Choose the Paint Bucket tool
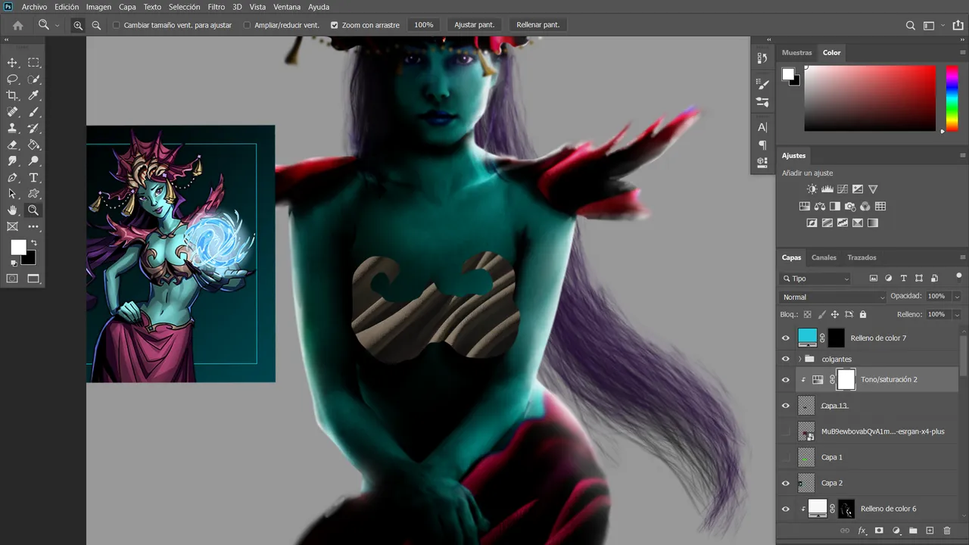This screenshot has height=545, width=969. 33,145
